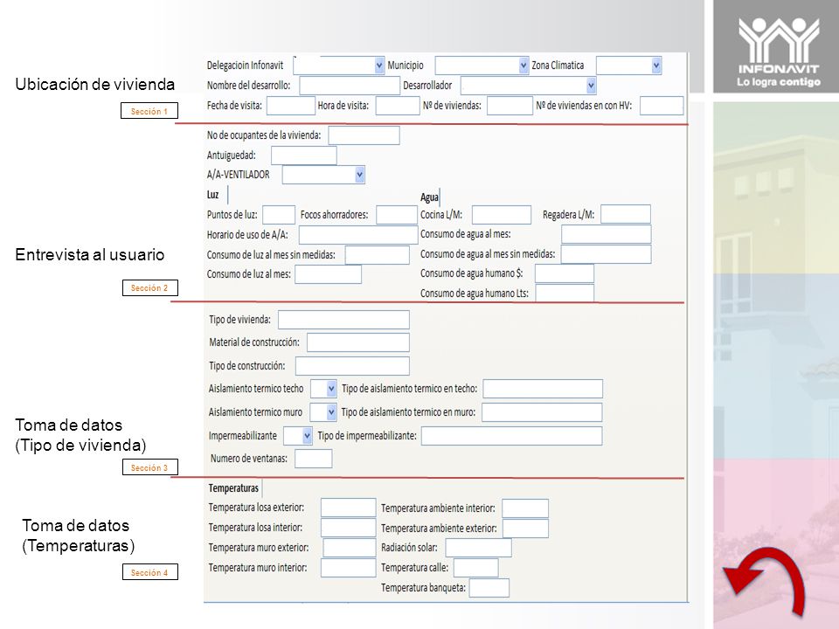839x629 pixels.
Task: Click the Temperatura muro exterior field
Action: pyautogui.click(x=350, y=548)
